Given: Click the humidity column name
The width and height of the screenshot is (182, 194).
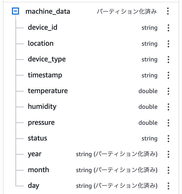Looking at the screenshot, I should (x=42, y=107).
